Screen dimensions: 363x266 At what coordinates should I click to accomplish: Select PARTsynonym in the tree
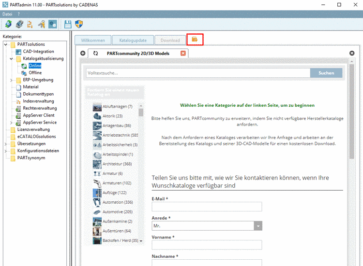click(x=31, y=158)
